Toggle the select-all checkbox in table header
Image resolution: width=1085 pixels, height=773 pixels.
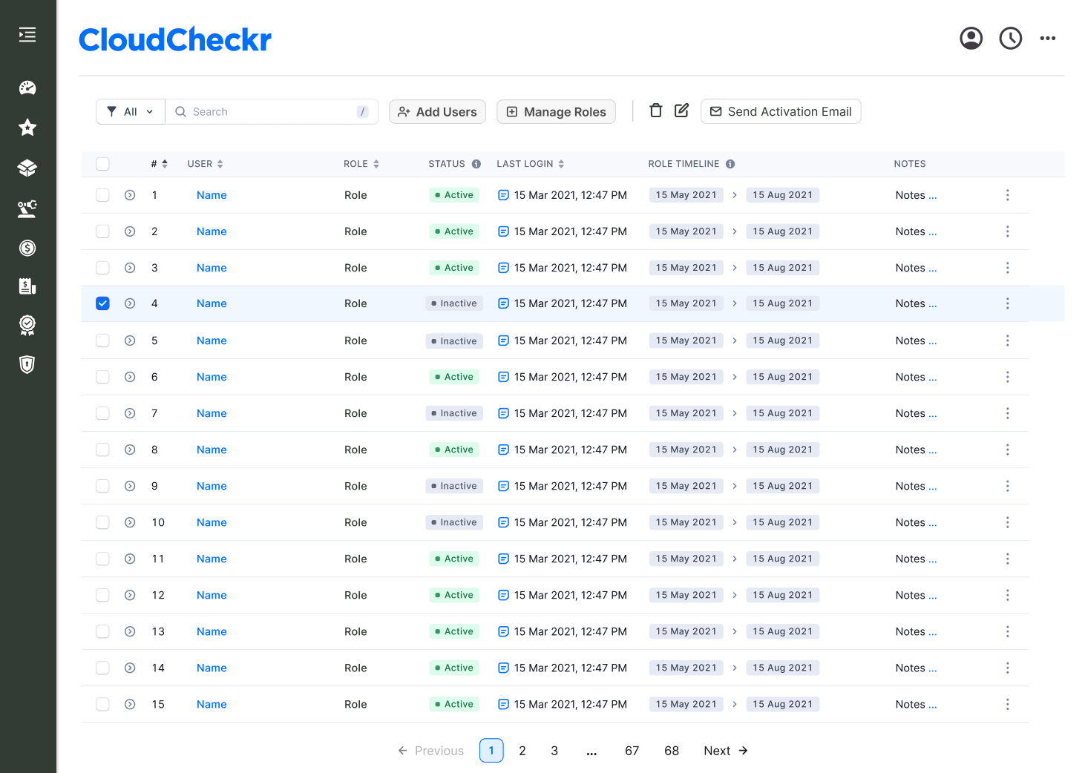coord(102,164)
